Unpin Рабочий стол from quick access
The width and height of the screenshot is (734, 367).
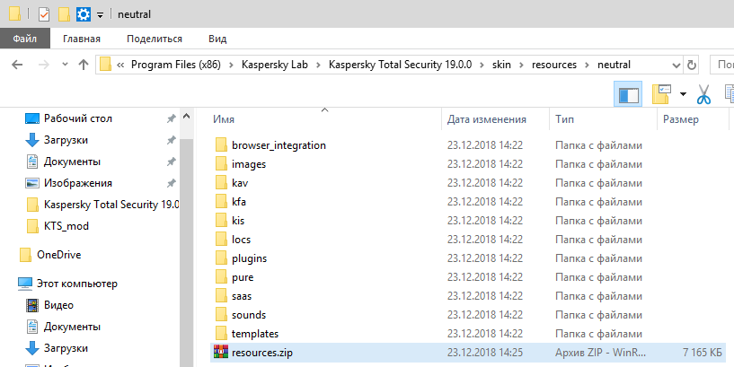(x=171, y=118)
